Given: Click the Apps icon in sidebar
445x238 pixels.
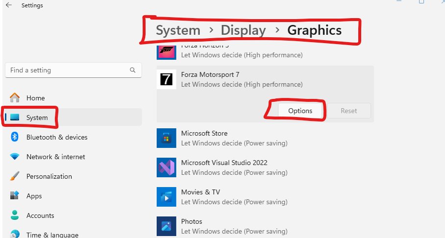Looking at the screenshot, I should (x=15, y=196).
